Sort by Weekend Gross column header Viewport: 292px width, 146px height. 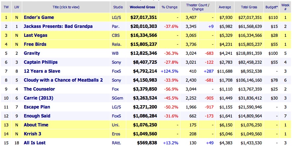[x=143, y=6]
